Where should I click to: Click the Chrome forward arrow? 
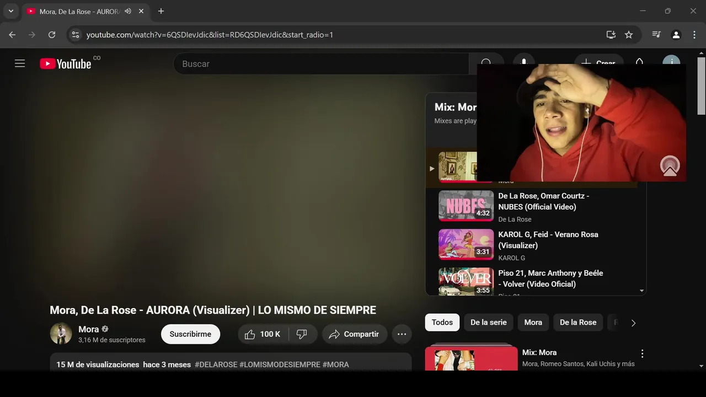point(32,35)
